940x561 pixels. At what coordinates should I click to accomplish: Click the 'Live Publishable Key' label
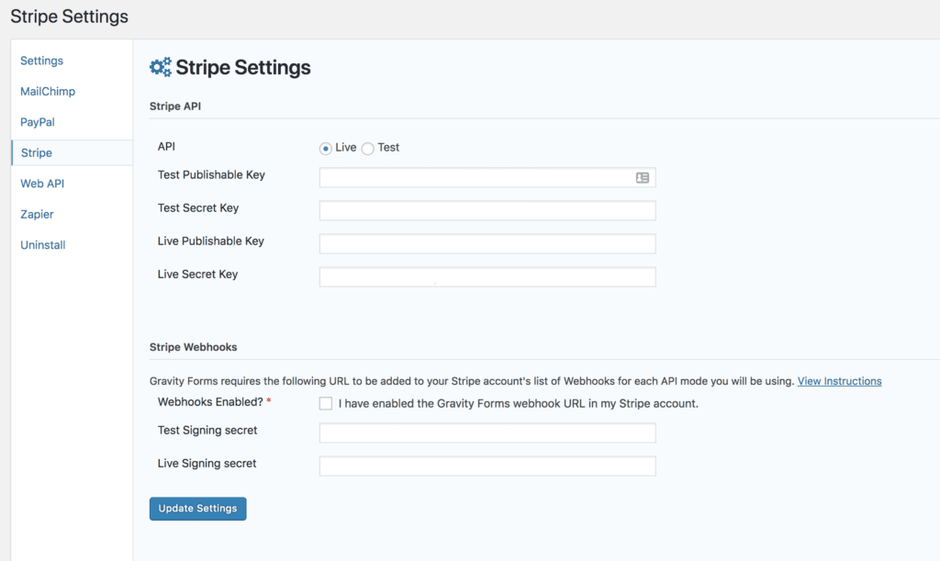[x=211, y=241]
